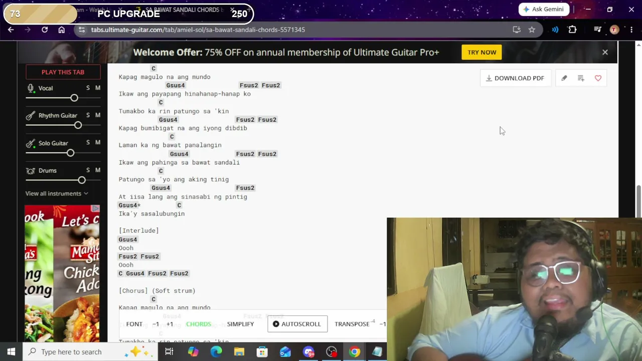642x361 pixels.
Task: Increase font size with FONT +1
Action: tap(170, 324)
